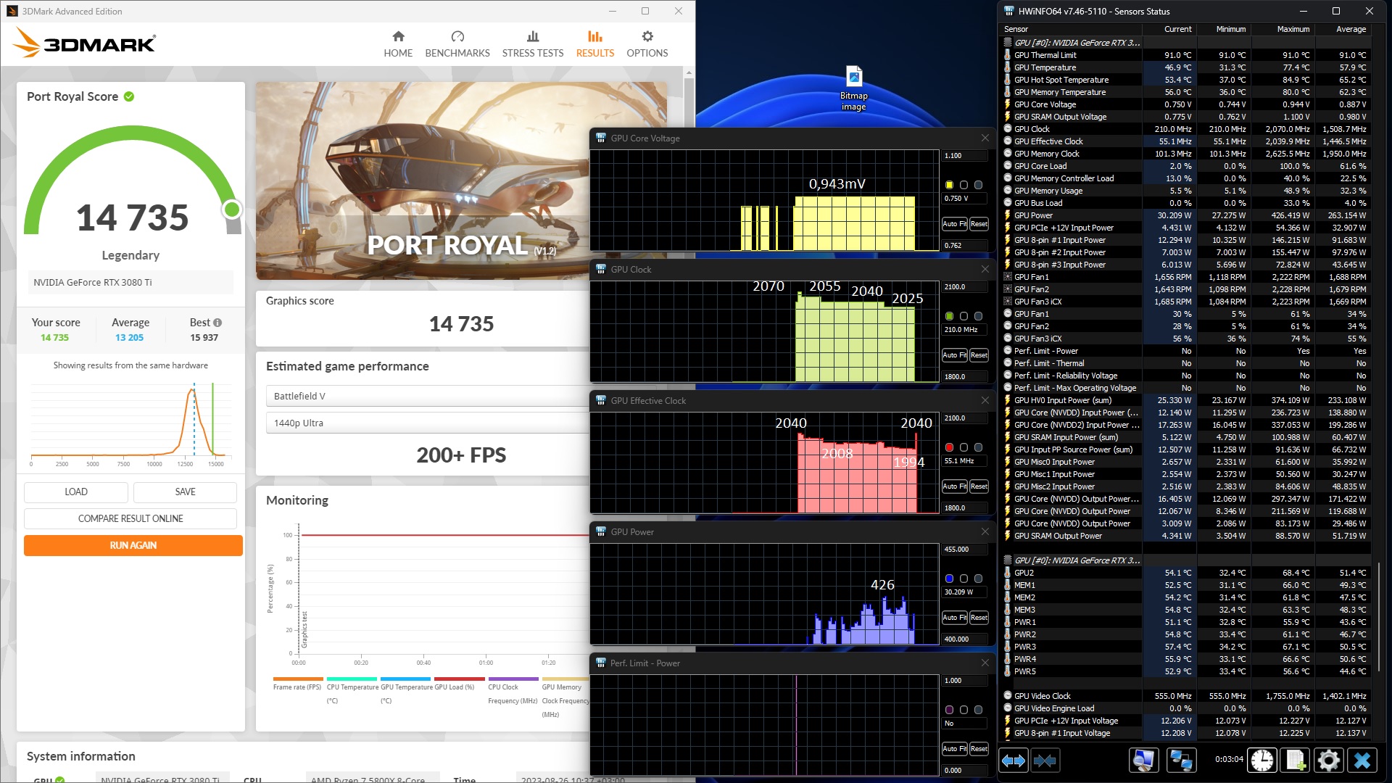
Task: Start logging with the sheet plus icon
Action: click(1296, 760)
